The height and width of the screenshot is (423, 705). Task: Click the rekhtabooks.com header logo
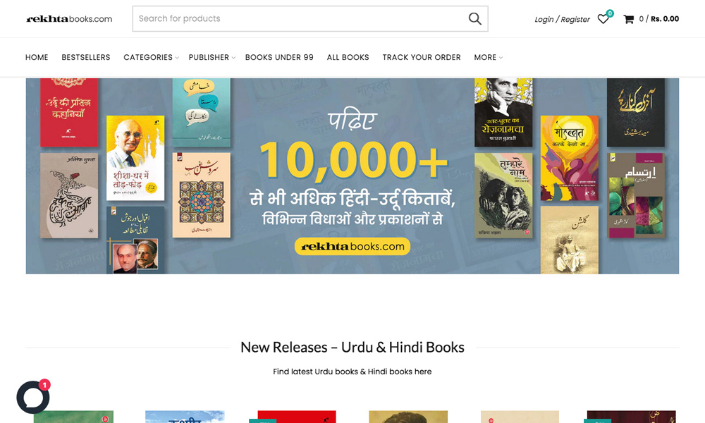pos(69,19)
